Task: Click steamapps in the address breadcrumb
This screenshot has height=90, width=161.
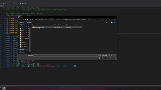Action: [x=52, y=20]
